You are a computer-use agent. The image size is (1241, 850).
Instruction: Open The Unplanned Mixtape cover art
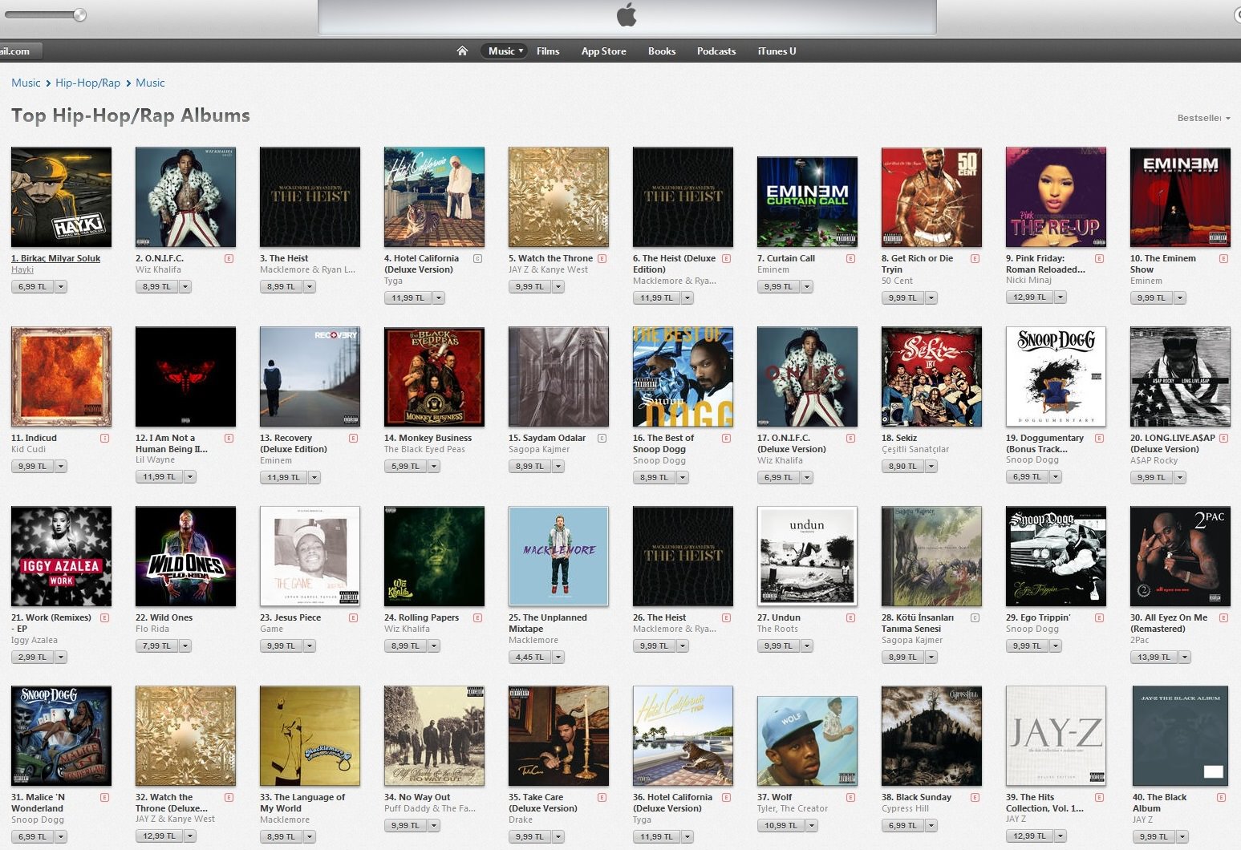(558, 557)
